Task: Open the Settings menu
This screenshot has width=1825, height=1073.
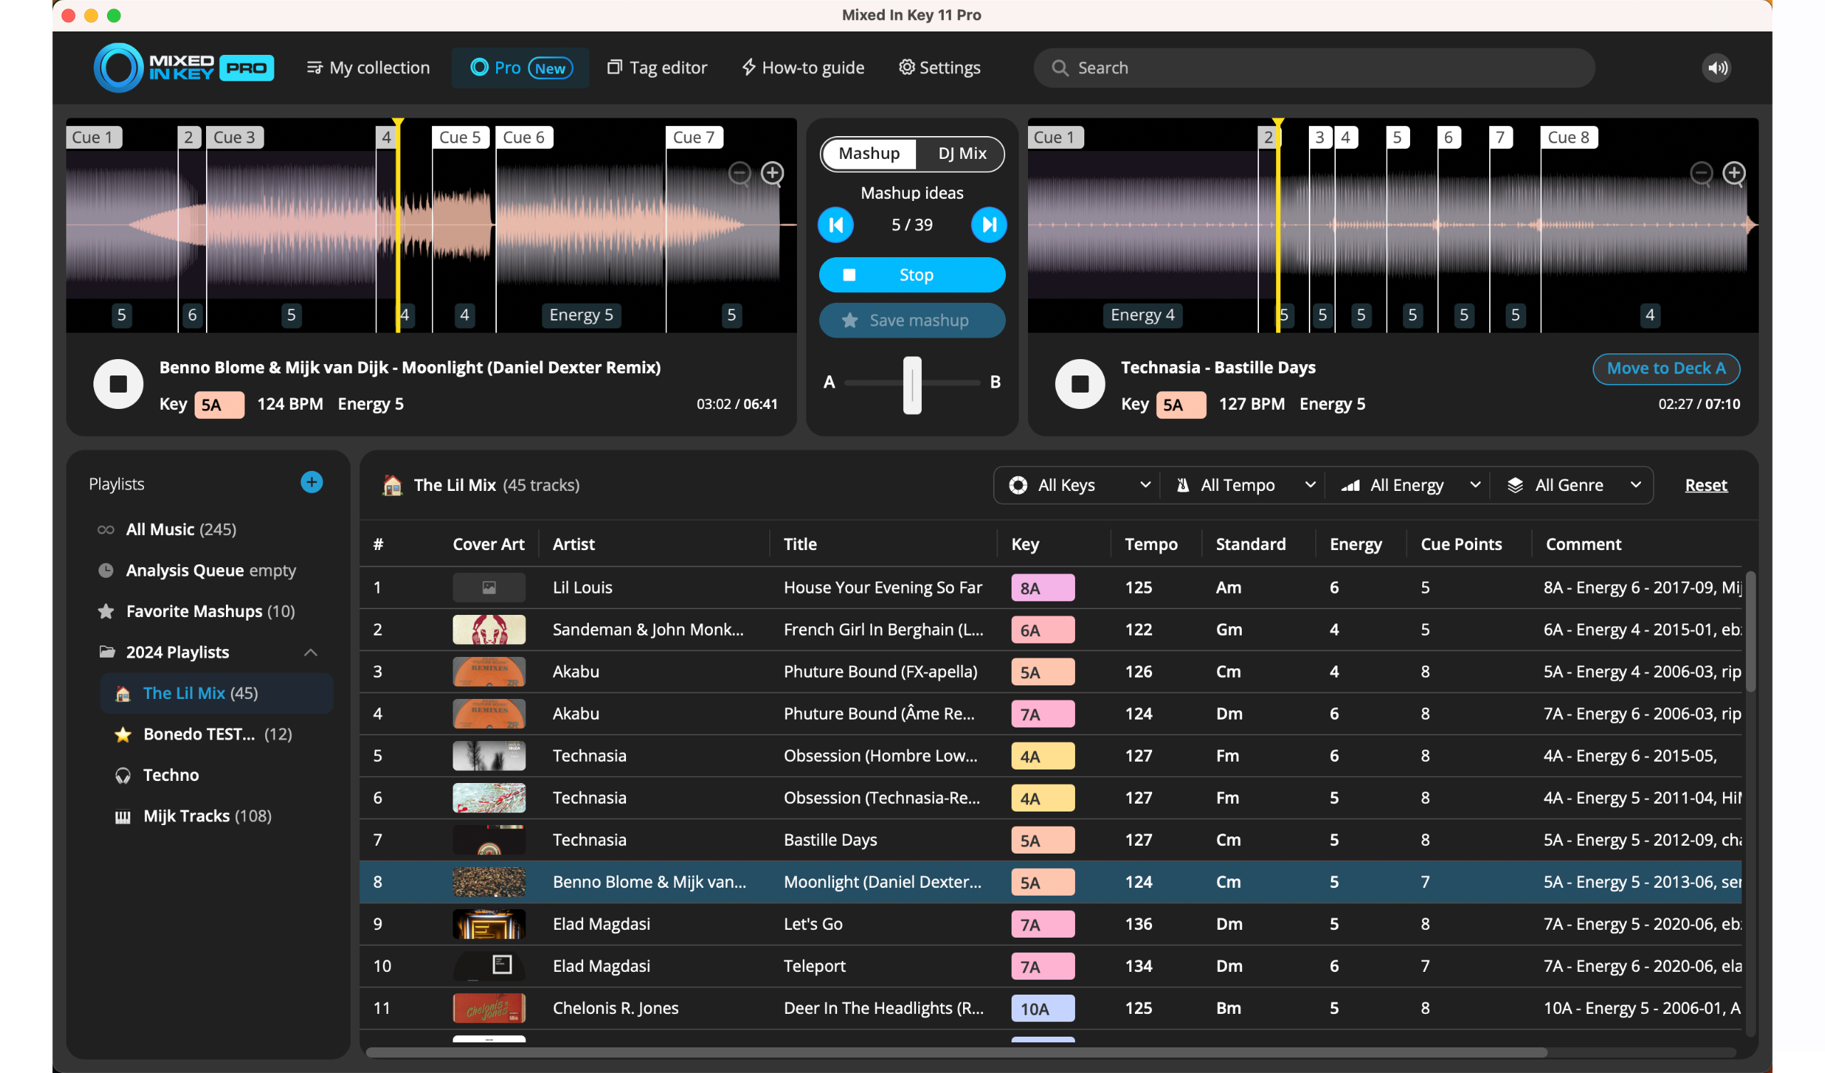Action: click(x=939, y=68)
